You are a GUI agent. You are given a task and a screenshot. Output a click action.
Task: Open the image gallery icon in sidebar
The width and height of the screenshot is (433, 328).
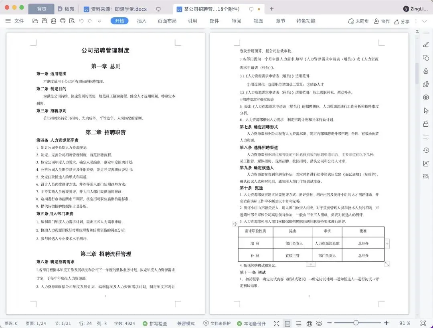426,176
